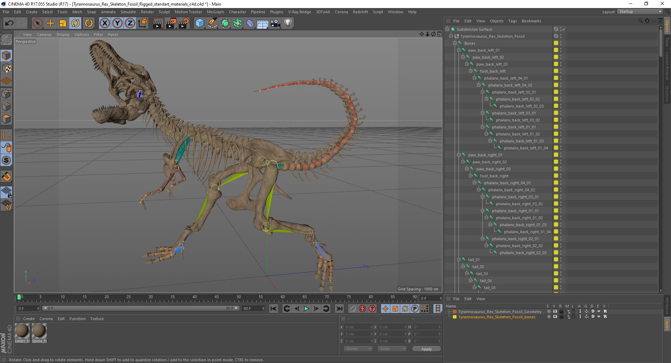Open the Array modeling objects icon

(x=238, y=23)
